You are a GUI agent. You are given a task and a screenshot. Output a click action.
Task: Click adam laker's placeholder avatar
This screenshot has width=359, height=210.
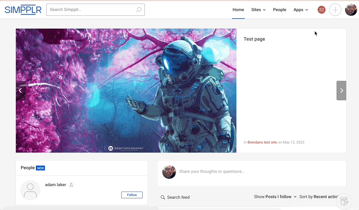coord(30,190)
